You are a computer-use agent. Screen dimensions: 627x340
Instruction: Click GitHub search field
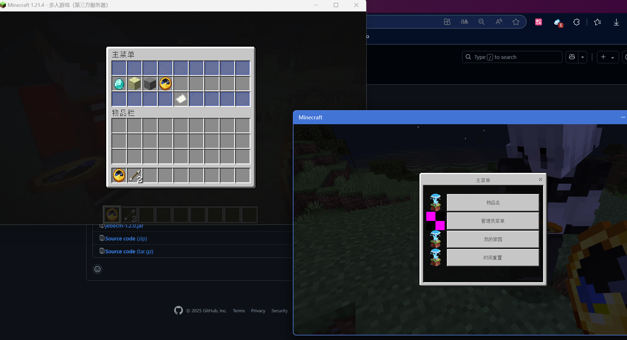click(x=512, y=57)
